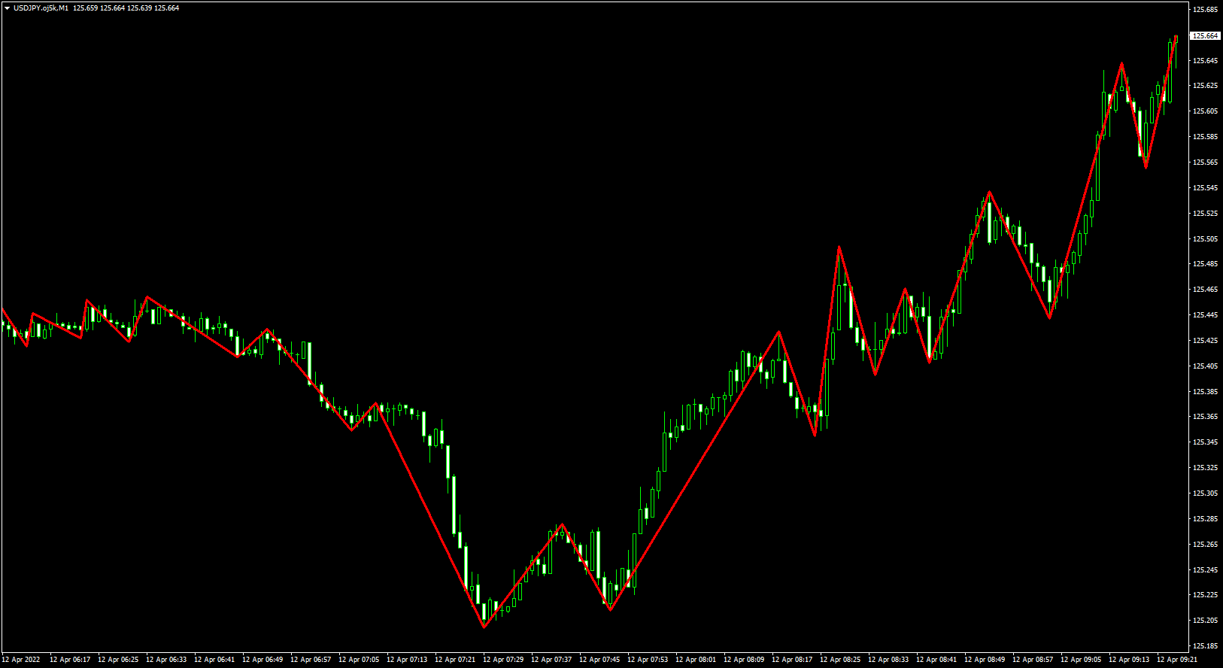Click the 12 Apr 07:13 time label
Image resolution: width=1223 pixels, height=668 pixels.
407,660
